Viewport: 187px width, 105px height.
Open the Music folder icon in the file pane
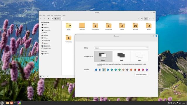click(122, 27)
